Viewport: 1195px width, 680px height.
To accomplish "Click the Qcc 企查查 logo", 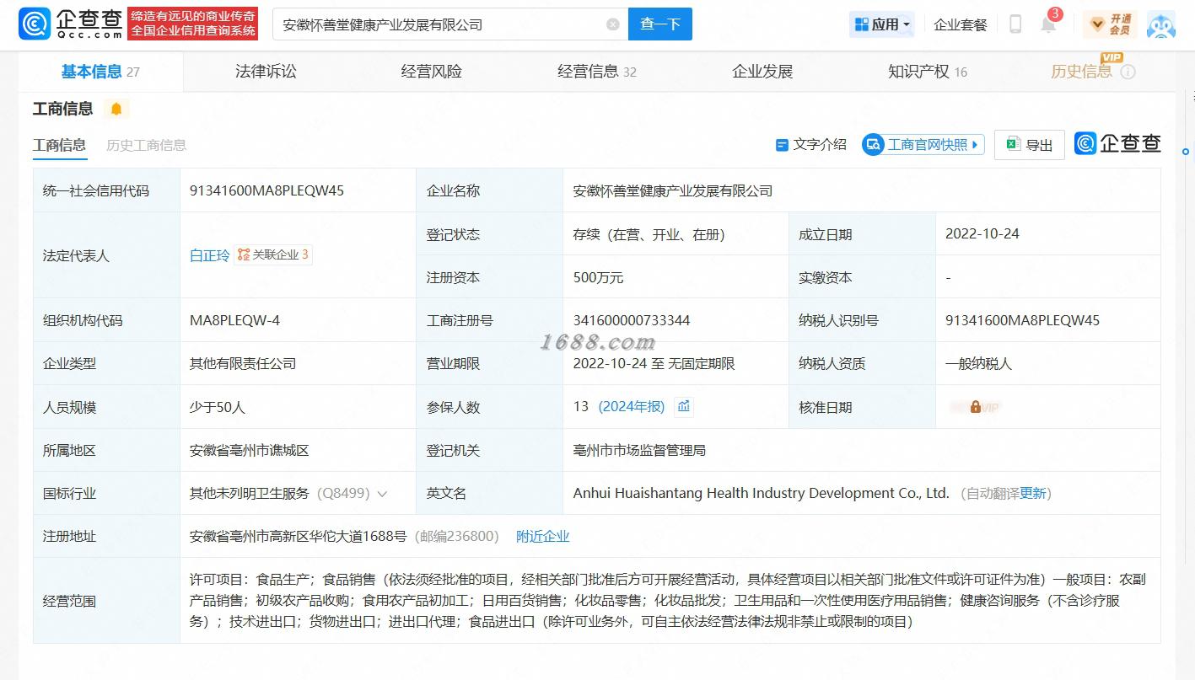I will point(70,24).
